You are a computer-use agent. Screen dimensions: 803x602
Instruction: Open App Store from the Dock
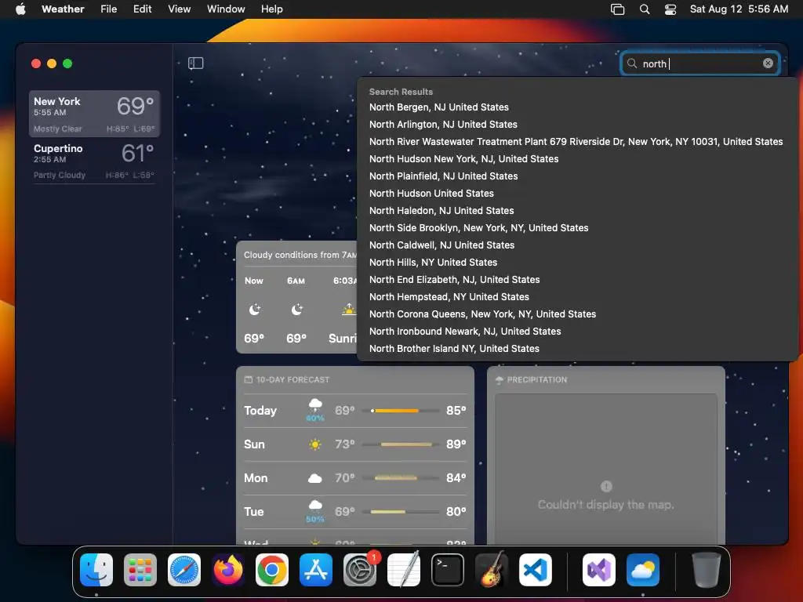[316, 570]
